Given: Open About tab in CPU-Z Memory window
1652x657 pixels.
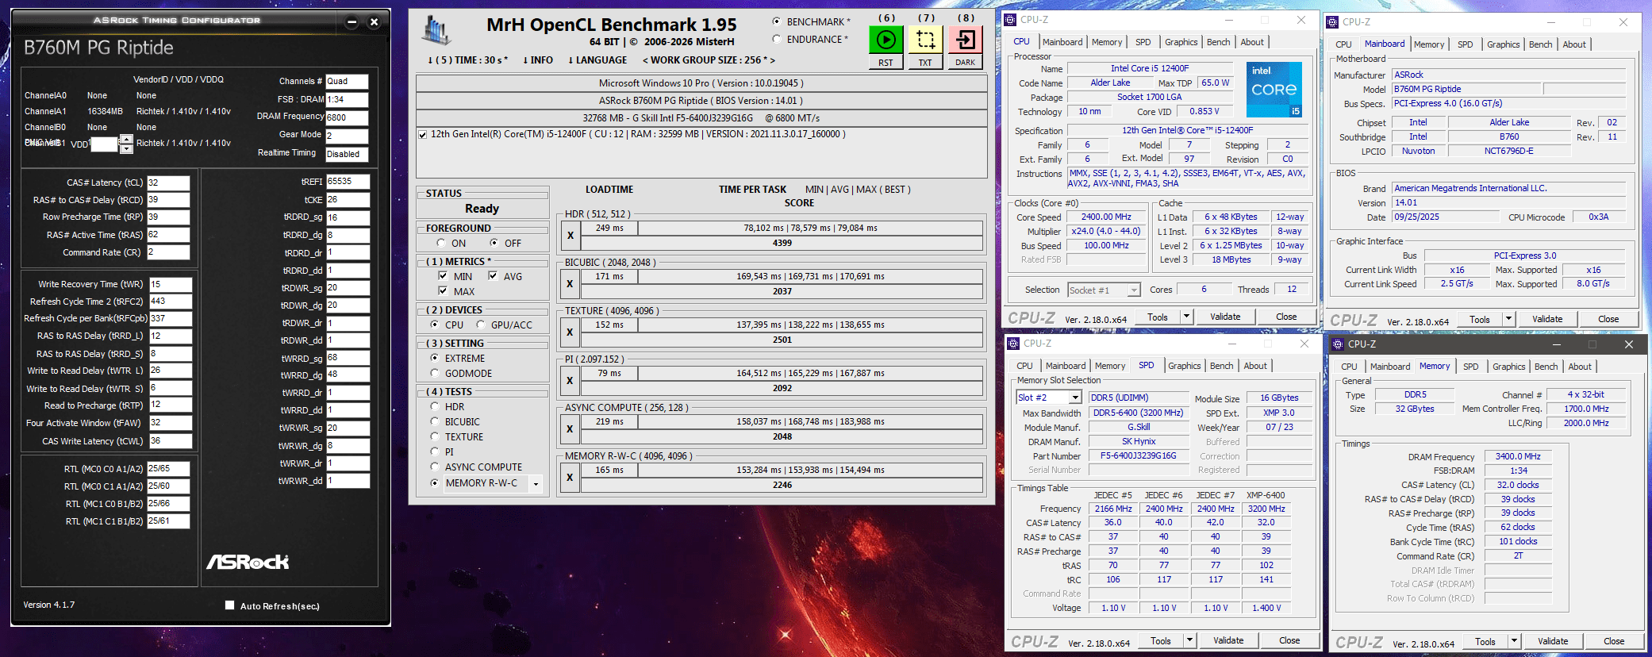Looking at the screenshot, I should click(x=1579, y=367).
